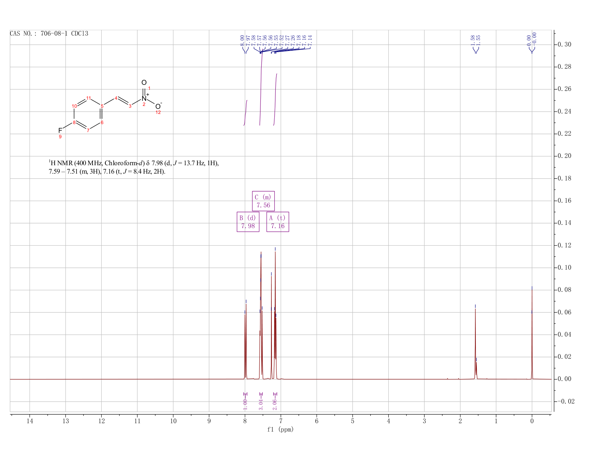Click the CAS NO.: 706-08-1 CDCl3 title
The image size is (601, 464).
click(x=49, y=34)
